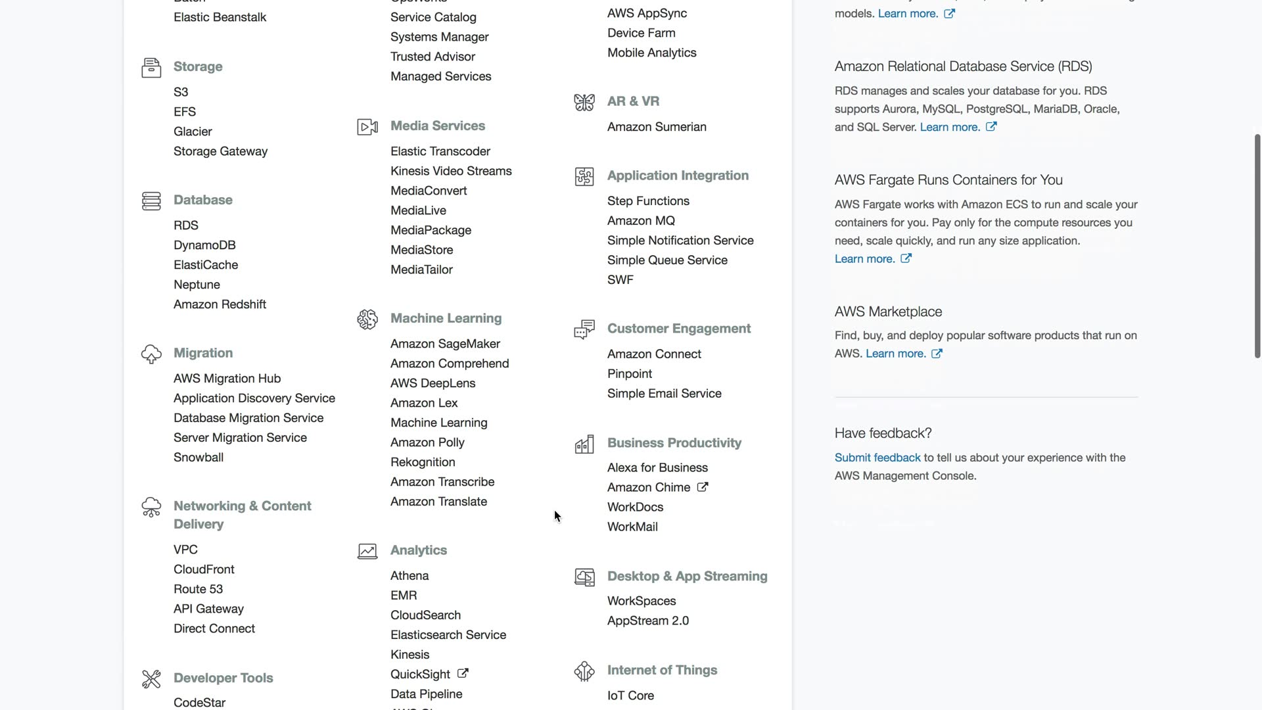Click the Database stacked disks icon
The height and width of the screenshot is (710, 1262).
point(151,201)
